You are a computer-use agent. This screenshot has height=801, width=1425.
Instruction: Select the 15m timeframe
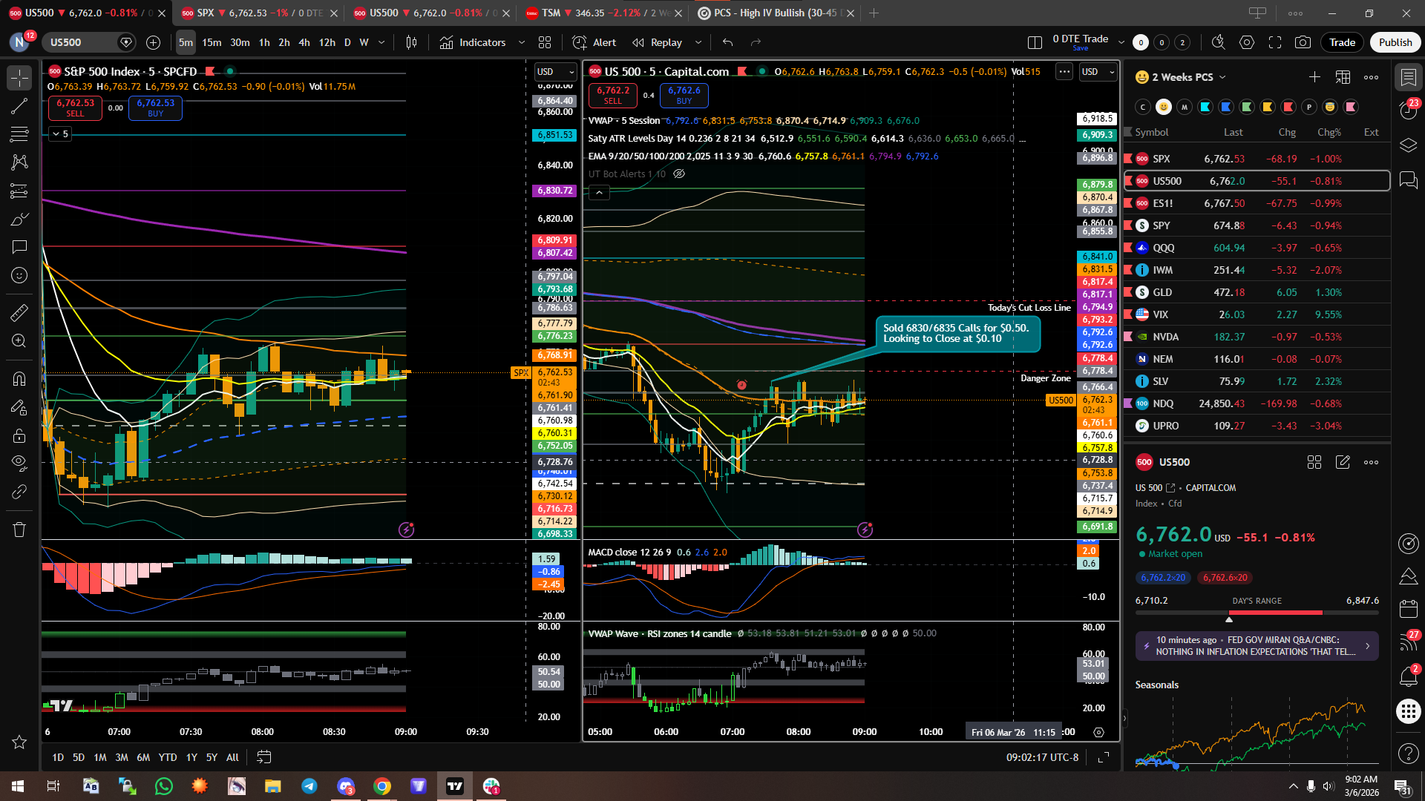(212, 42)
